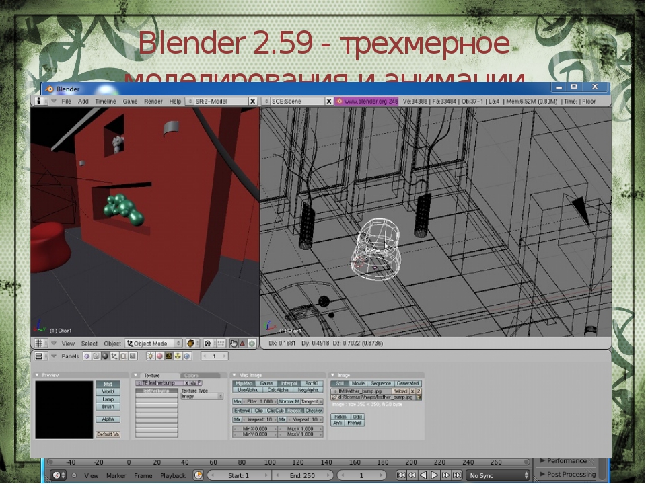This screenshot has height=484, width=646.
Task: Play the animation forward
Action: 434,475
